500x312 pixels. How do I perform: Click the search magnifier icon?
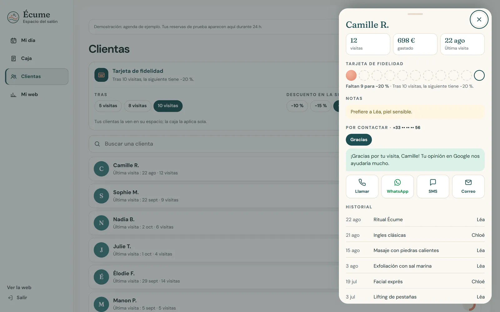[97, 144]
